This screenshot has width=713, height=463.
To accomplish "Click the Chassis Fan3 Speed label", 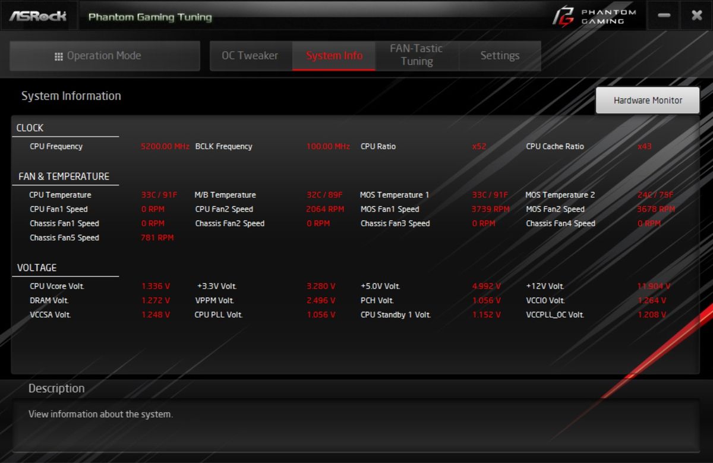I will click(x=395, y=223).
